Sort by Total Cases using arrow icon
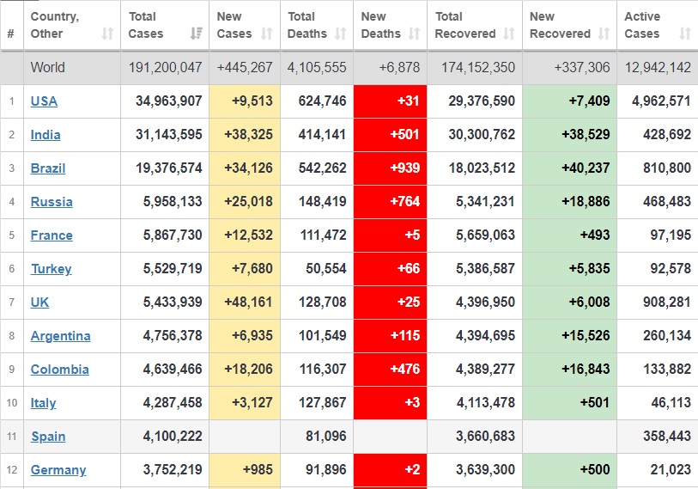 pyautogui.click(x=197, y=34)
